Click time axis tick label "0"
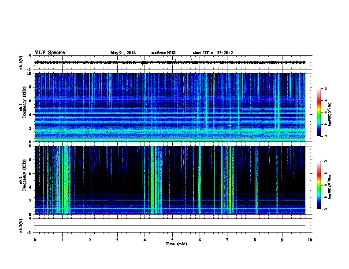Viewport: 349px width, 269px height. (x=35, y=240)
